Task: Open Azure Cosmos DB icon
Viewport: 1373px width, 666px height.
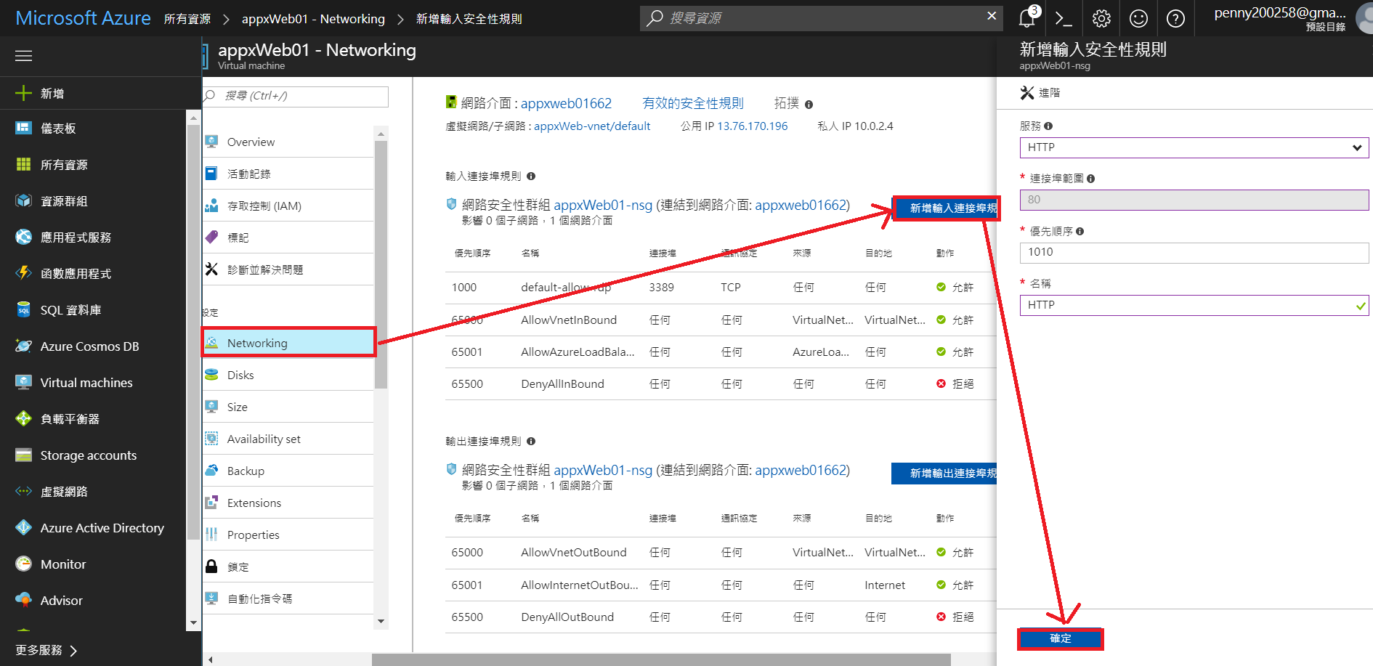Action: tap(23, 346)
